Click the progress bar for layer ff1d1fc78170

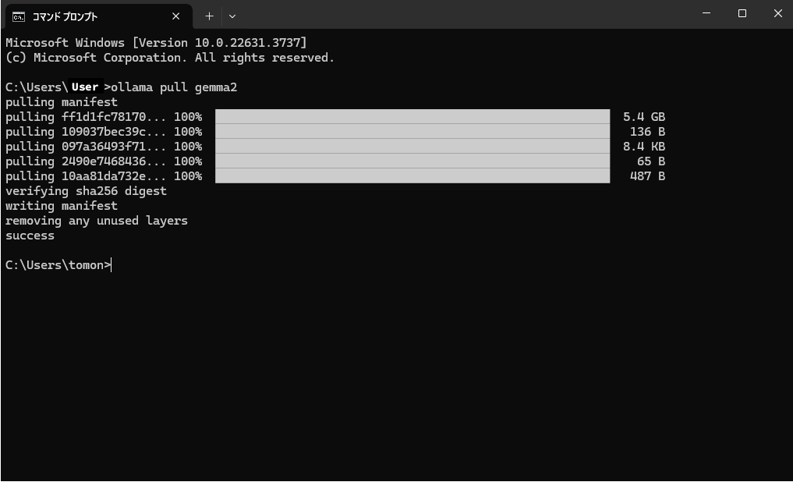point(412,117)
